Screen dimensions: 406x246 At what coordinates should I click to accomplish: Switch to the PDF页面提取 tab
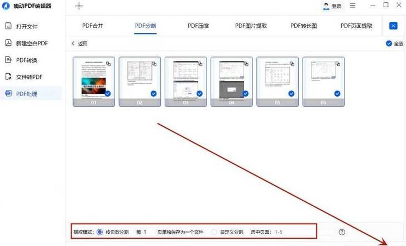point(356,26)
